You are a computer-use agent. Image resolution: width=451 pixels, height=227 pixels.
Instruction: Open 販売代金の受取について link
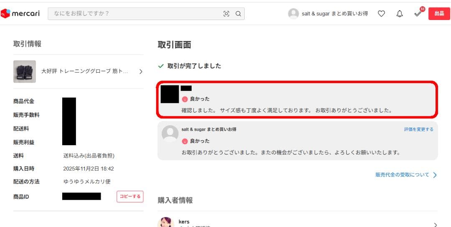pyautogui.click(x=402, y=175)
